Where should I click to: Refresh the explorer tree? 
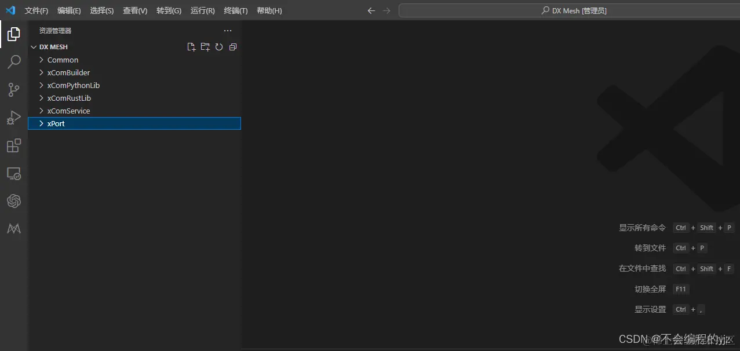219,47
